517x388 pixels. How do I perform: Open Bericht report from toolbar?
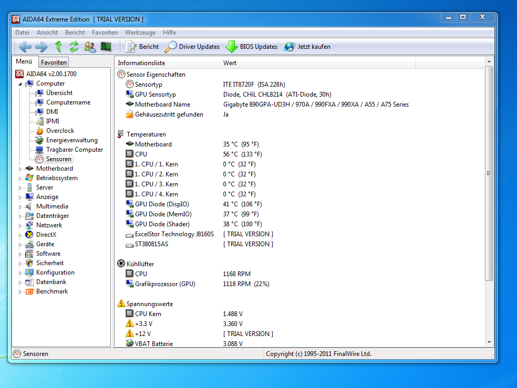point(142,47)
